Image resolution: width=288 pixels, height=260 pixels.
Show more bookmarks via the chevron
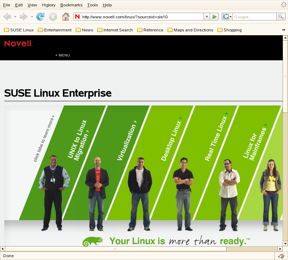click(x=284, y=30)
